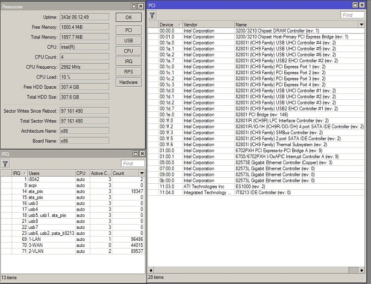Maximize the PCI window
Screen dimensions: 371x284
pyautogui.click(x=355, y=5)
